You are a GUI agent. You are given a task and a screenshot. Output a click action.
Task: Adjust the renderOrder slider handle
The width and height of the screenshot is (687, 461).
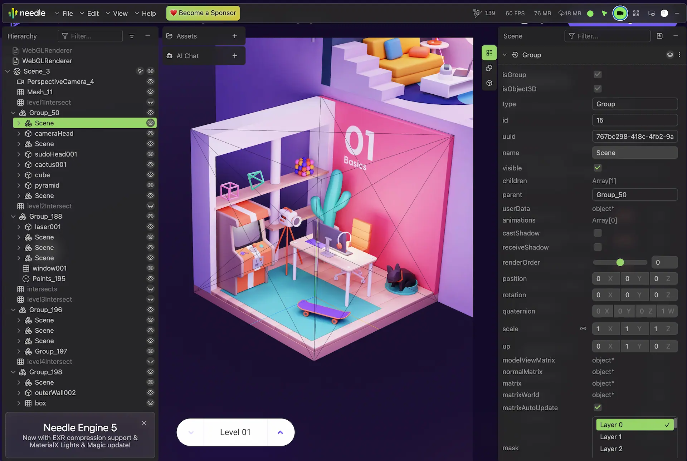pos(620,262)
